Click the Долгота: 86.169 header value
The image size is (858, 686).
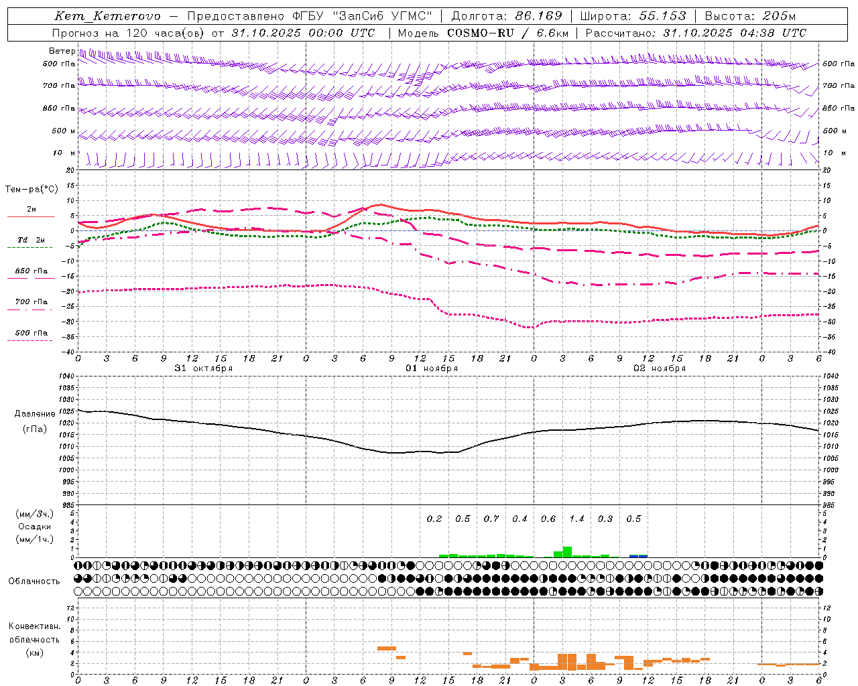507,16
